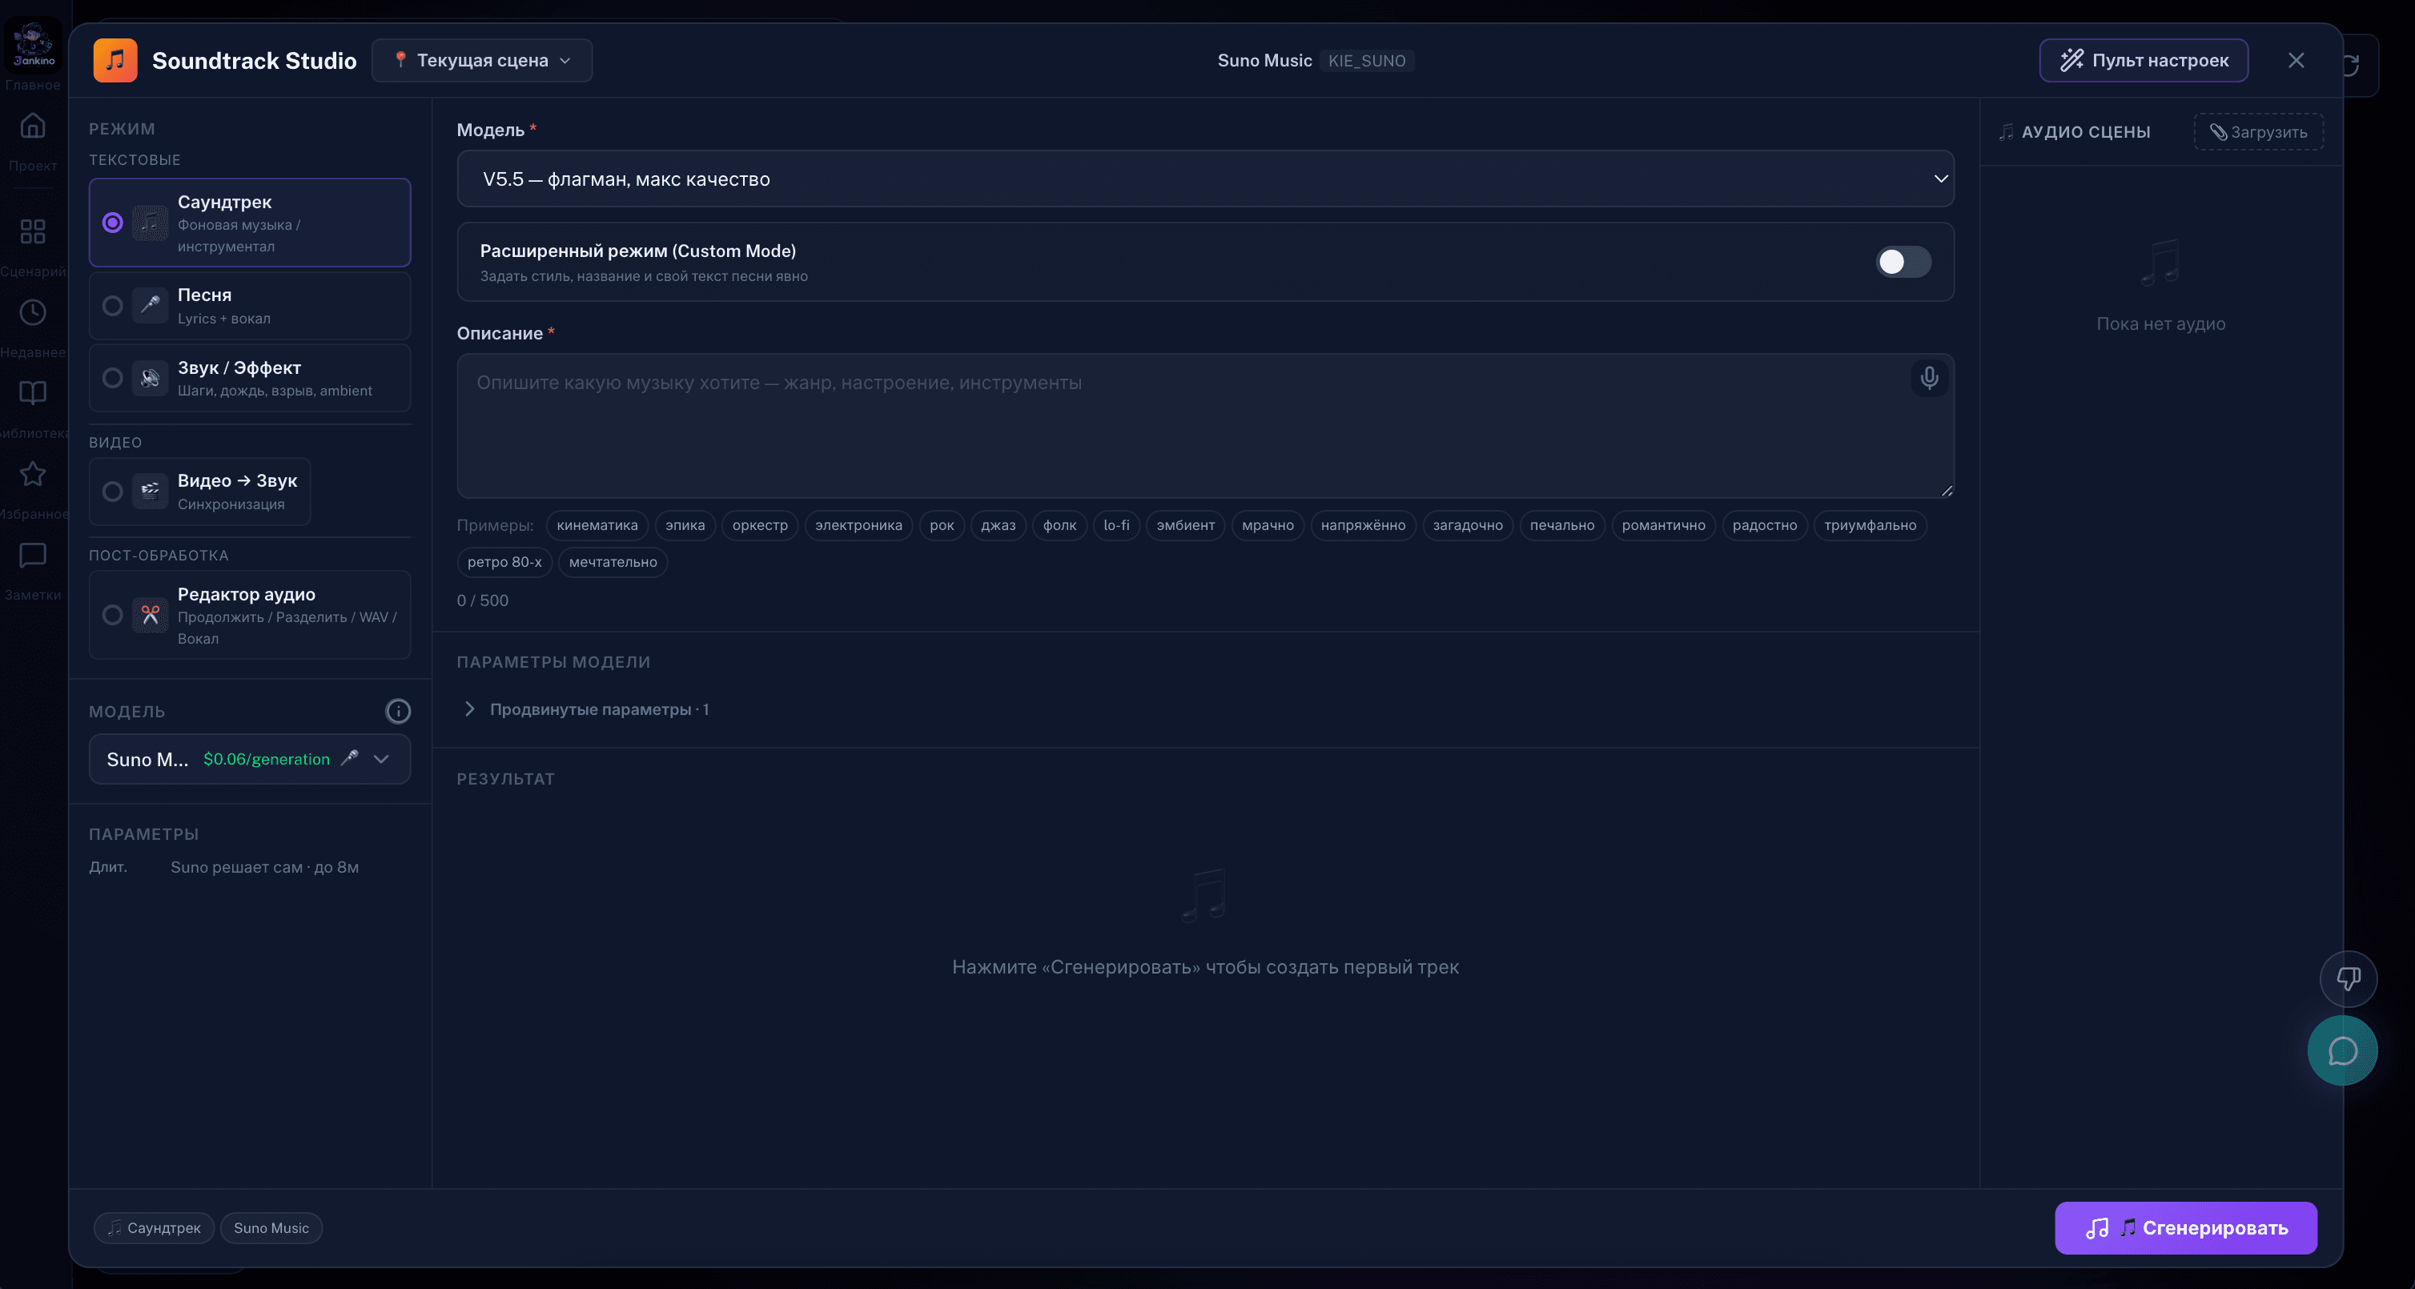Image resolution: width=2415 pixels, height=1289 pixels.
Task: Click the Suno Music chip in the footer
Action: (x=271, y=1228)
